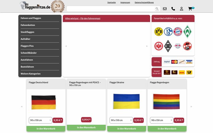This screenshot has height=133, width=213.
Task: Select the BVB 09 club logo
Action: click(x=159, y=32)
